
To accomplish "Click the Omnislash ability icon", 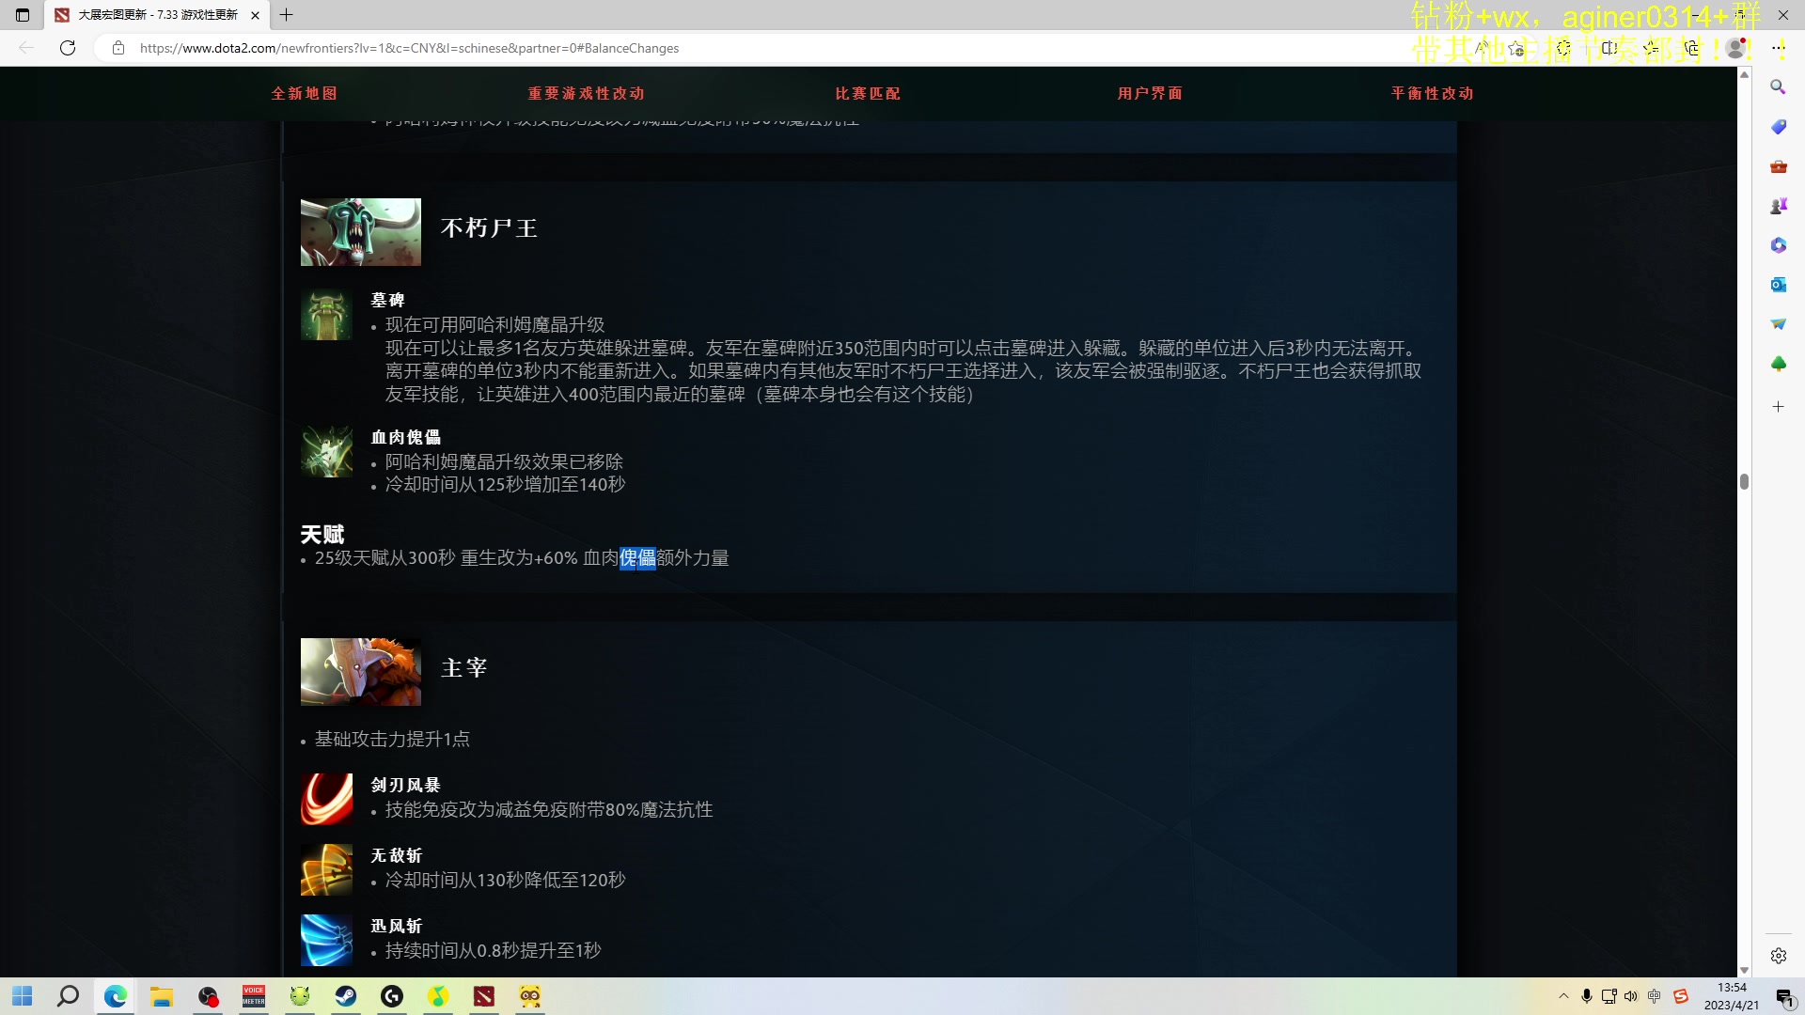I will 326,869.
